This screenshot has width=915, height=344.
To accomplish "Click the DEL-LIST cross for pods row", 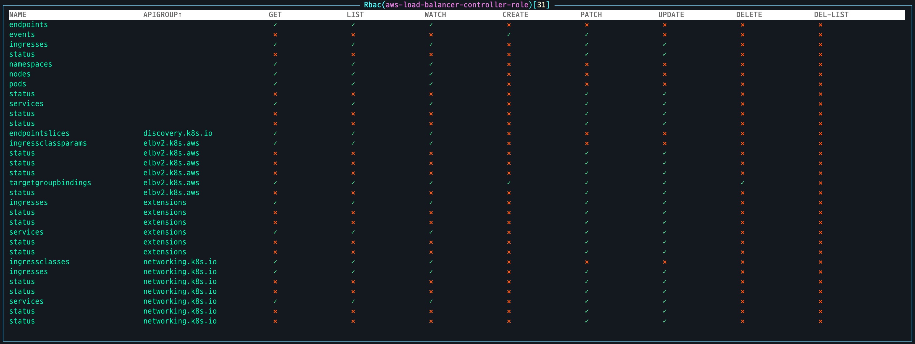I will click(x=820, y=84).
